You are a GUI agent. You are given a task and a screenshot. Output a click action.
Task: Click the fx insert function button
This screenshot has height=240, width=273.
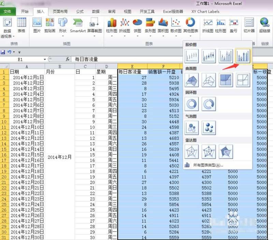[68, 59]
